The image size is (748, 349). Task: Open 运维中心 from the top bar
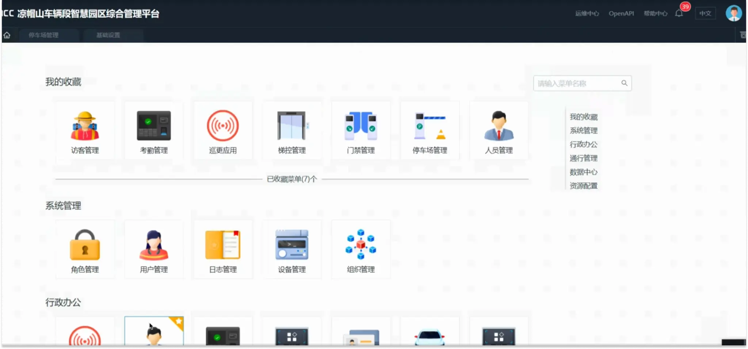click(587, 13)
